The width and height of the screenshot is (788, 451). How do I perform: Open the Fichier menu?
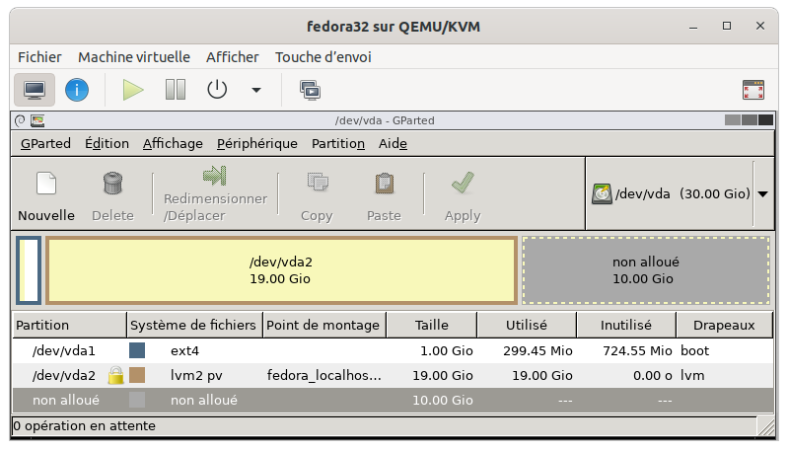coord(39,57)
